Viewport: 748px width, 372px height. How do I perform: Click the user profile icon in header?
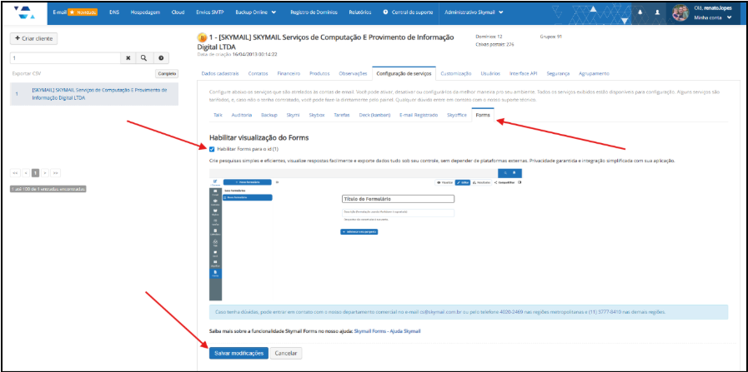(x=657, y=13)
